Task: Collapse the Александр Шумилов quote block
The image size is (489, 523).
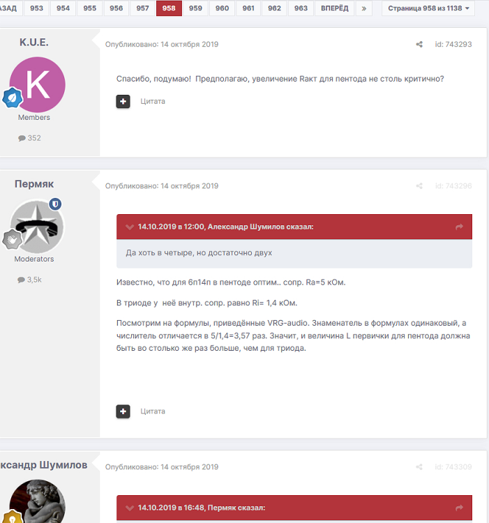Action: coord(130,227)
